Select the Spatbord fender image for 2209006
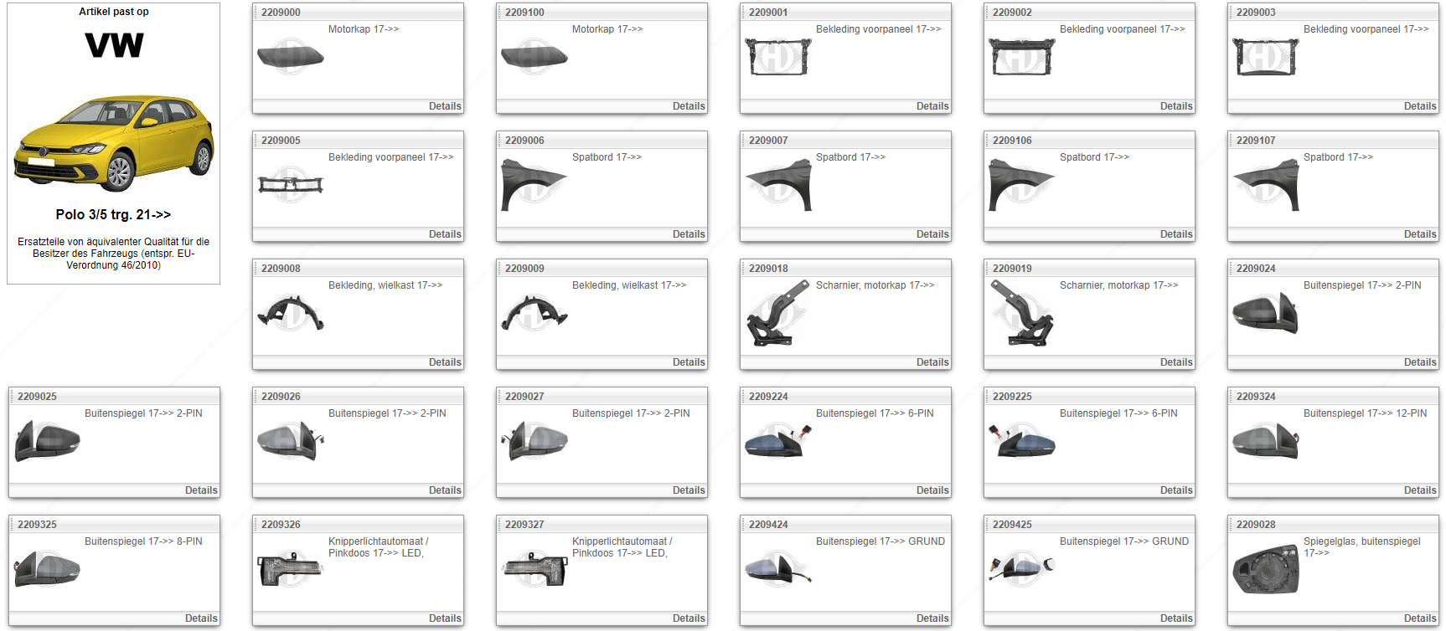This screenshot has width=1446, height=631. [534, 185]
